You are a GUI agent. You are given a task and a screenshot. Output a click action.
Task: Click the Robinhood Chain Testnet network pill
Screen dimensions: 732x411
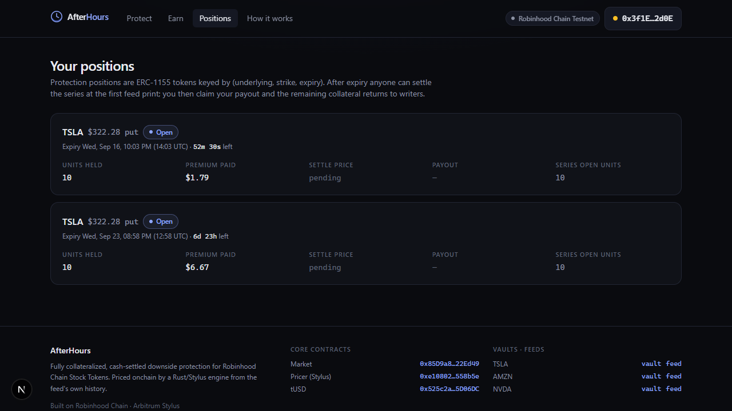(552, 18)
